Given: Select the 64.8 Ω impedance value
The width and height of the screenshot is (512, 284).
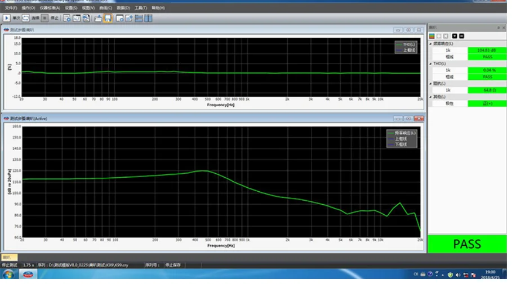Looking at the screenshot, I should click(487, 90).
